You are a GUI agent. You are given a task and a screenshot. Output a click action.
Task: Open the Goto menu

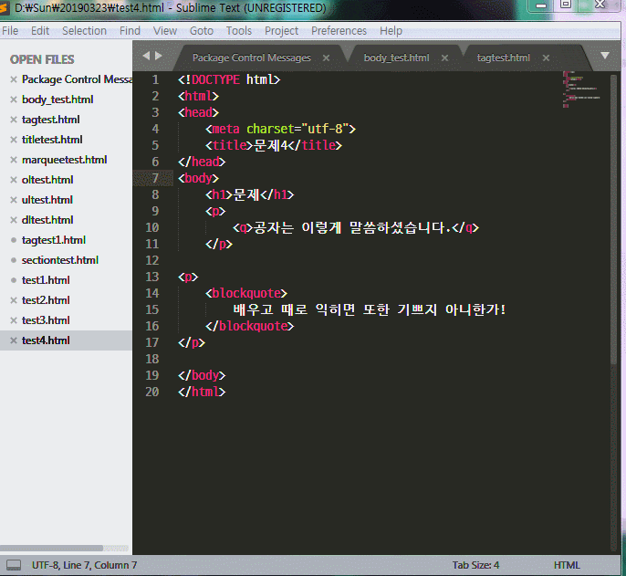201,31
